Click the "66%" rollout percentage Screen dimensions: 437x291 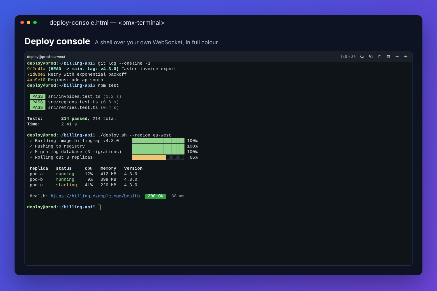coord(194,157)
